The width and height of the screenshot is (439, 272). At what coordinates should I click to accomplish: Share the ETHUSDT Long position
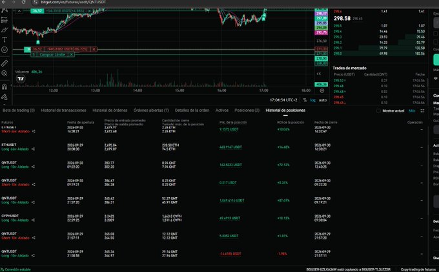coord(34,149)
